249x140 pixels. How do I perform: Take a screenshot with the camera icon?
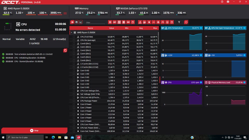point(228,2)
